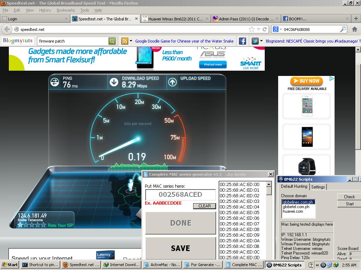Click the CLEAR button in MAC generator
This screenshot has width=361, height=270.
[204, 206]
